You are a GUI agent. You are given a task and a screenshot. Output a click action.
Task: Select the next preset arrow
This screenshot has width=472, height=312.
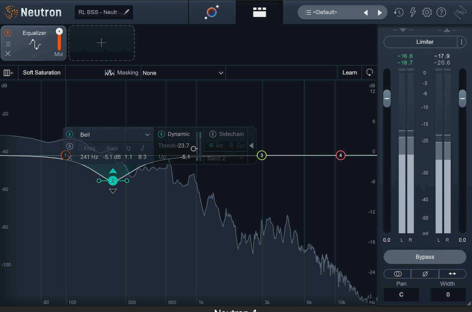(x=380, y=12)
